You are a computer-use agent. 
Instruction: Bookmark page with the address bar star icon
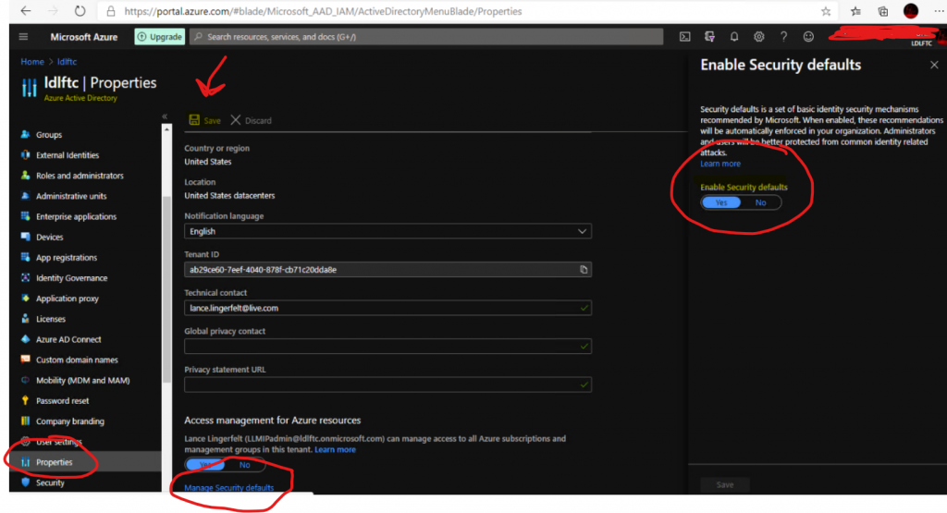[x=826, y=11]
